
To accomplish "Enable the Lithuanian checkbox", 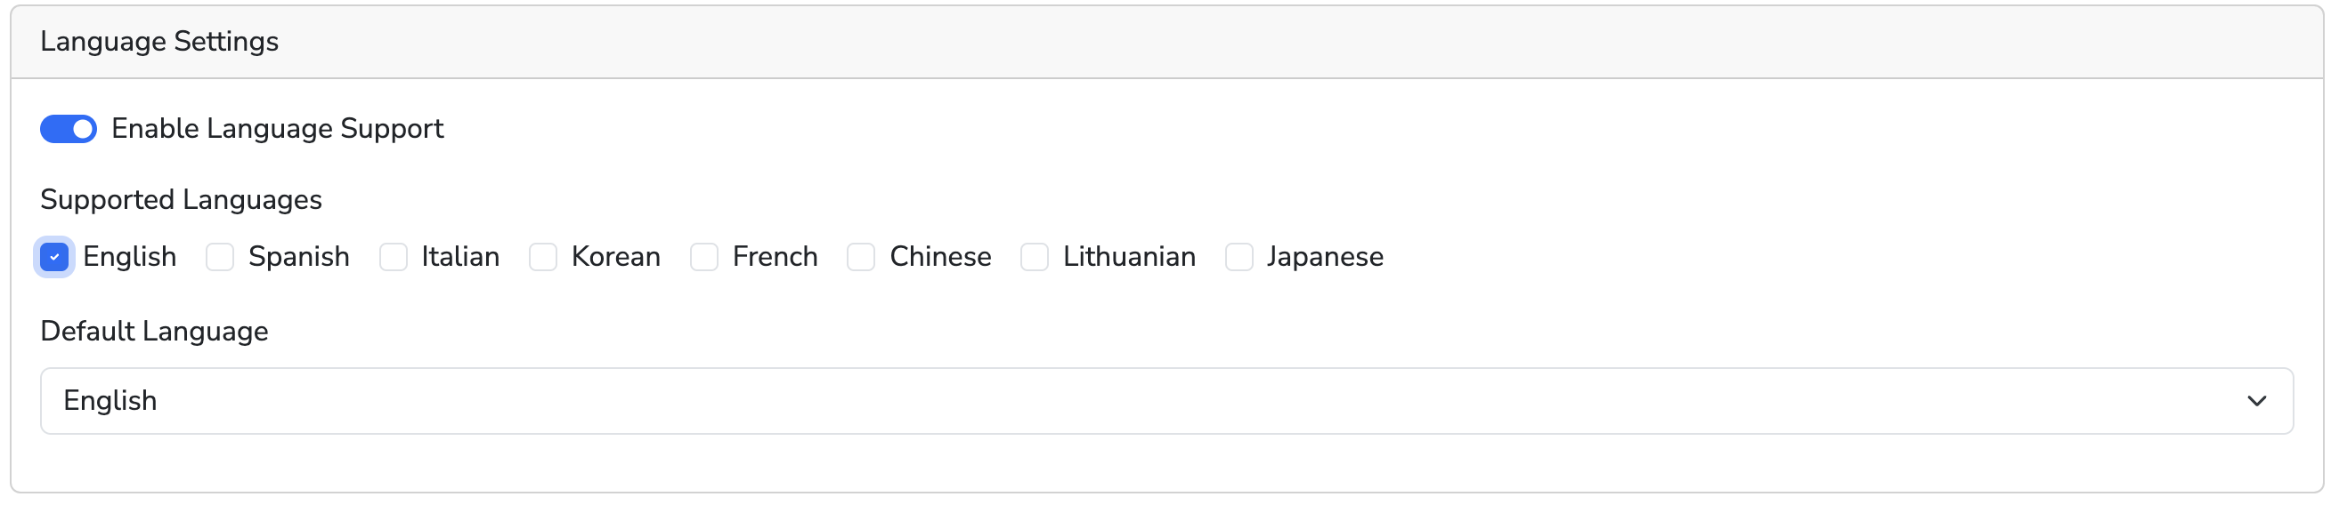I will click(1035, 258).
